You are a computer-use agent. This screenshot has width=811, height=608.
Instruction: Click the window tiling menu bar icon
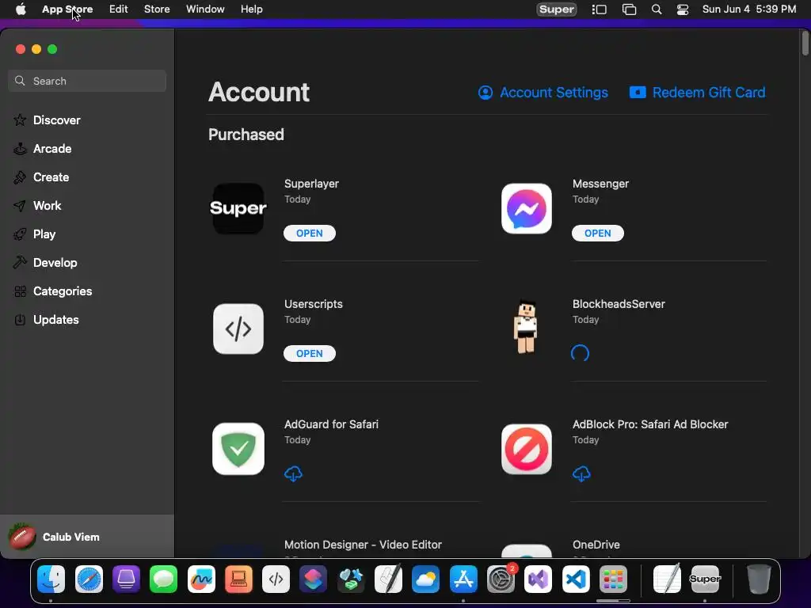point(629,9)
